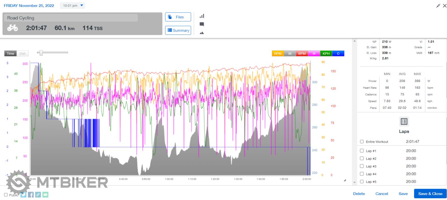Click the collapse arrows icon at top right
The image size is (447, 200).
click(x=438, y=6)
